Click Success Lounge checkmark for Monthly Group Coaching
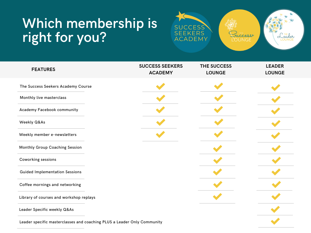The width and height of the screenshot is (311, 233). (217, 148)
